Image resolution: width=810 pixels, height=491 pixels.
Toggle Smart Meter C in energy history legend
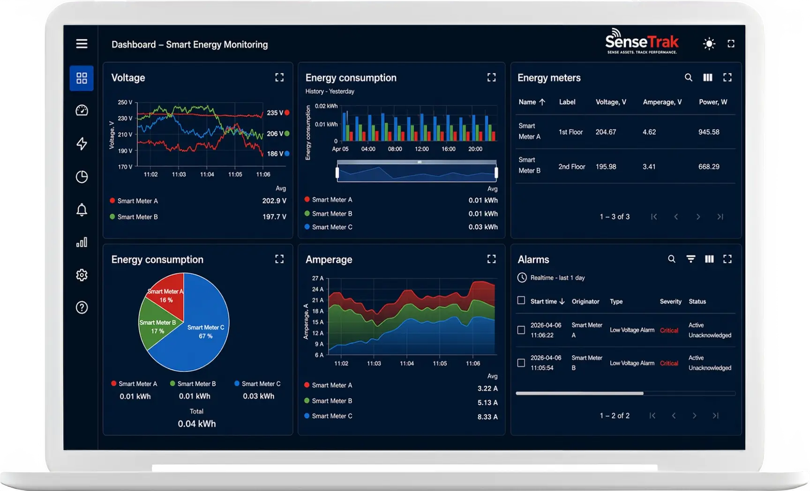point(329,227)
